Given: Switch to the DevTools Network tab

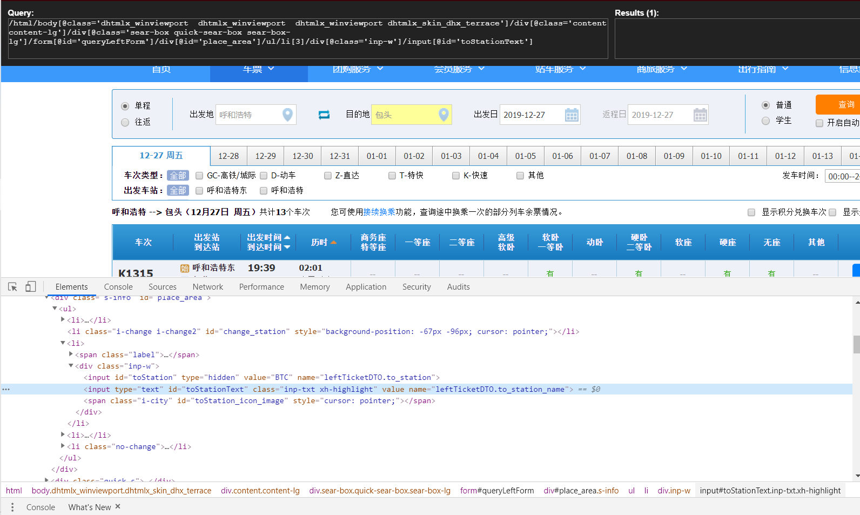Looking at the screenshot, I should pos(208,287).
